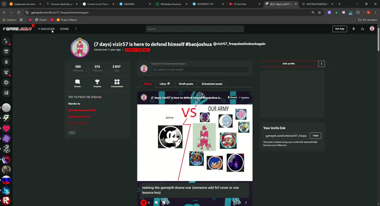
Task: Reload the page in the browser
Action: [x=19, y=12]
